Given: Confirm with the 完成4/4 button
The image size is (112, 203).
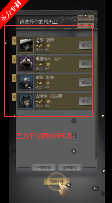Looking at the screenshot, I should tap(57, 182).
